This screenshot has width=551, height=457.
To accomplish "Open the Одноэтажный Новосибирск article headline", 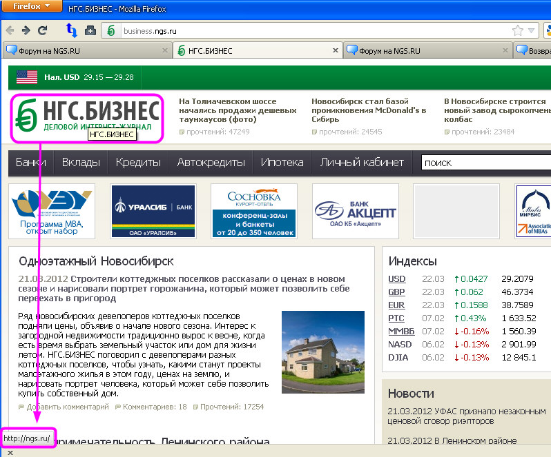I will (x=96, y=261).
